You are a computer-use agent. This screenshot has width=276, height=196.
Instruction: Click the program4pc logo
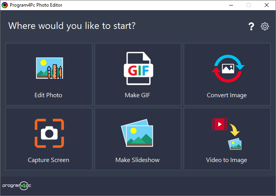click(17, 185)
